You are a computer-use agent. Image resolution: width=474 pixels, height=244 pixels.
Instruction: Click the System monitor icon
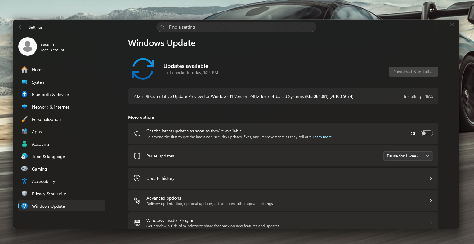(x=25, y=82)
